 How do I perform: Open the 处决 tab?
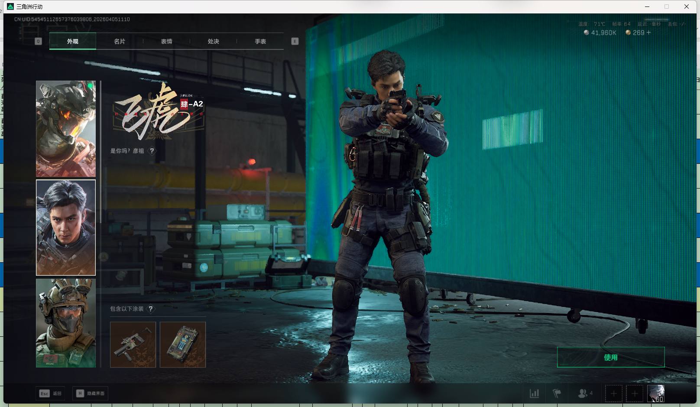tap(213, 41)
